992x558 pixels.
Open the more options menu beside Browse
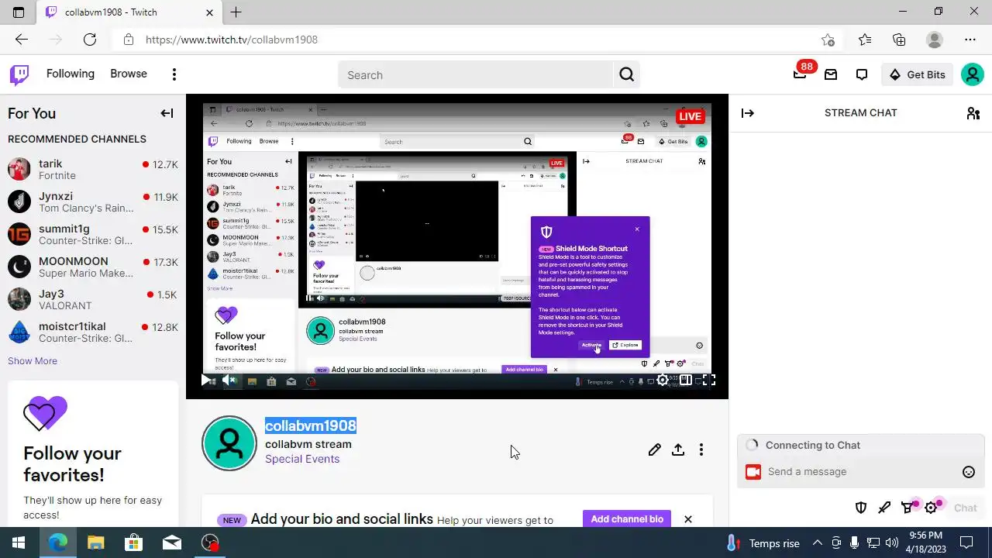coord(174,74)
